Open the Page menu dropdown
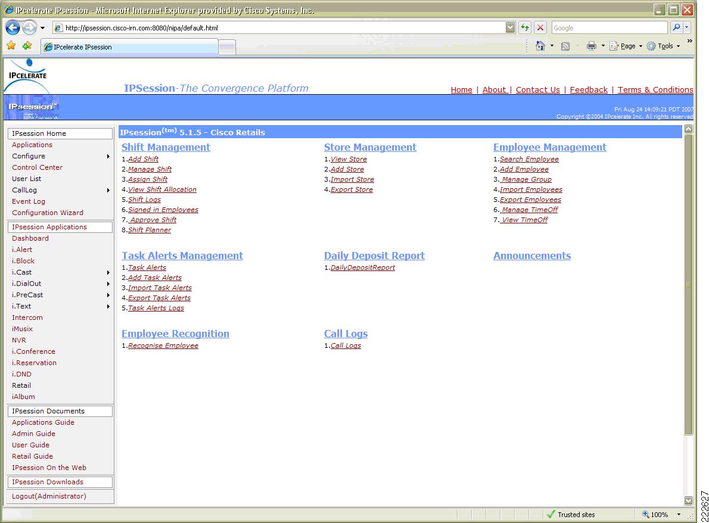The image size is (709, 523). coord(626,46)
